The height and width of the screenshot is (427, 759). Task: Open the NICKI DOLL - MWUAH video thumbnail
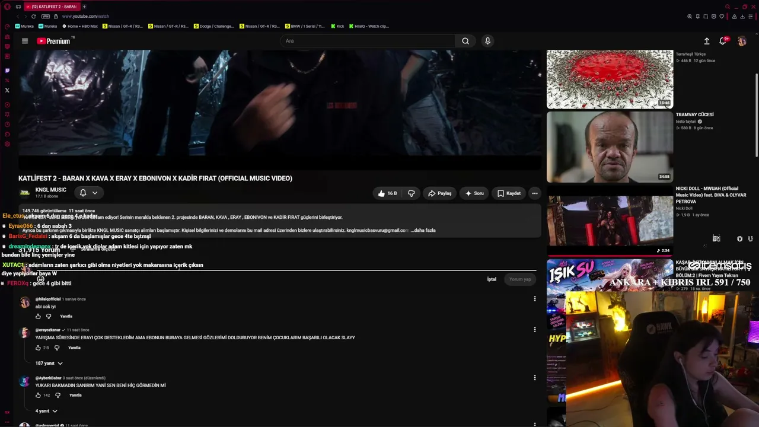tap(610, 221)
